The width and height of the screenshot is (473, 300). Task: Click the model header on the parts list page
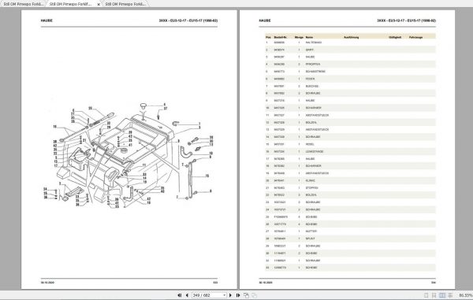(x=406, y=20)
